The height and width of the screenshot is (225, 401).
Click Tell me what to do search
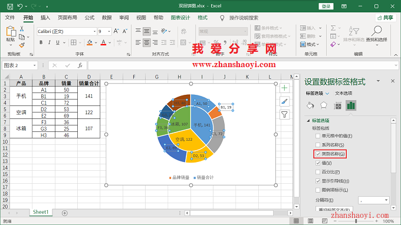tap(244, 18)
